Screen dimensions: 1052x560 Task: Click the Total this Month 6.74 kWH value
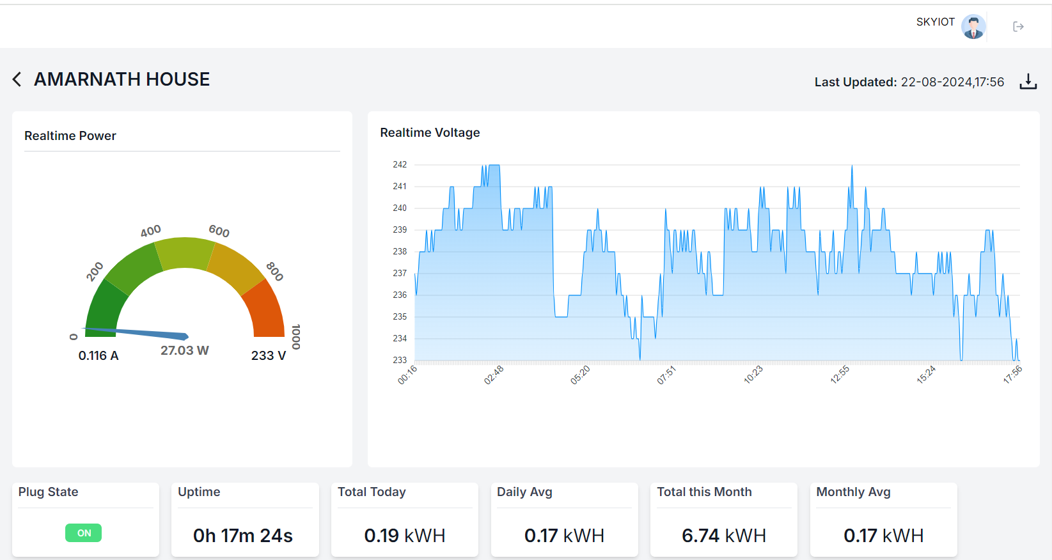(723, 535)
